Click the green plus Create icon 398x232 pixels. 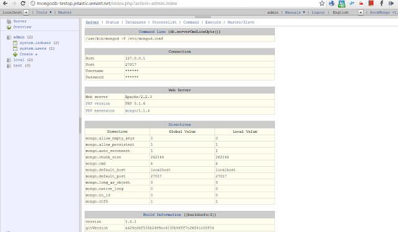pyautogui.click(x=15, y=54)
